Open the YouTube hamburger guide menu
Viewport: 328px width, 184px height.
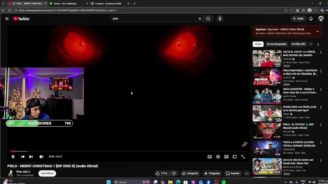point(7,19)
